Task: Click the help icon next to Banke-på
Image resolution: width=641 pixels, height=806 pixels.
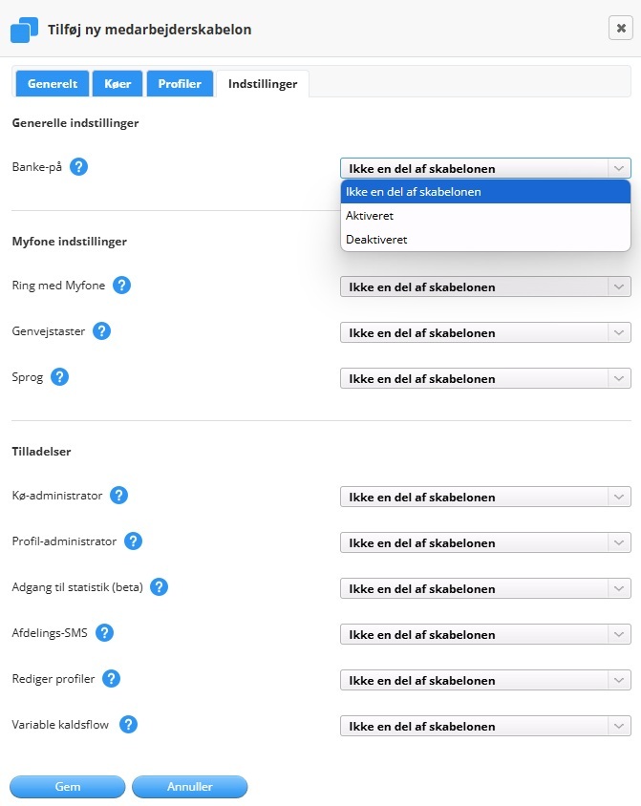Action: tap(79, 167)
